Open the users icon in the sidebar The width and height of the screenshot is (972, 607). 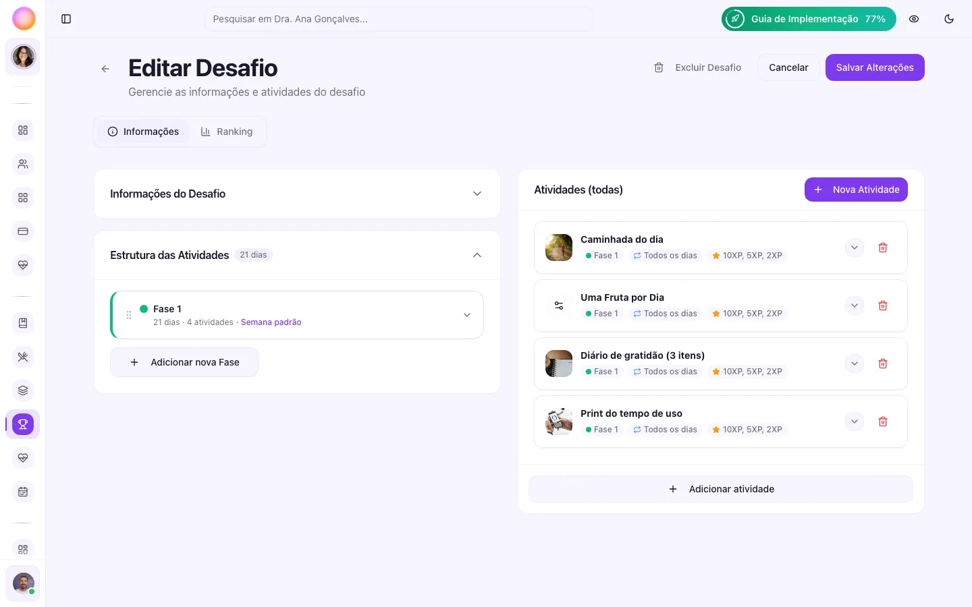23,164
